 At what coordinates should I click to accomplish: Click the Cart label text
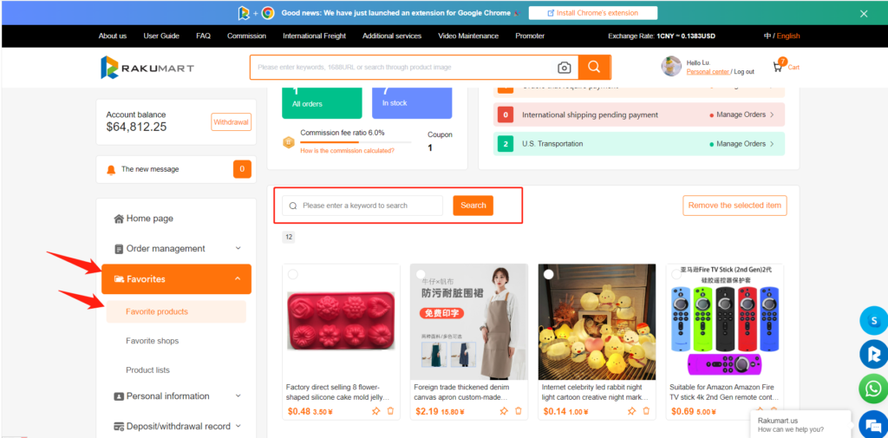793,68
